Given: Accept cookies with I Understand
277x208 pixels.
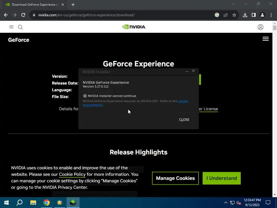Looking at the screenshot, I should [x=222, y=178].
